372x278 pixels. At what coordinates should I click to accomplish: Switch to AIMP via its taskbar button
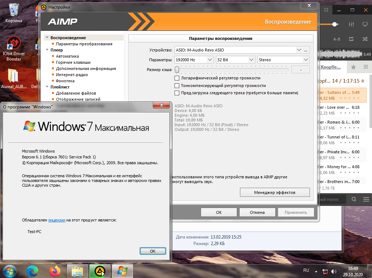coord(100,271)
